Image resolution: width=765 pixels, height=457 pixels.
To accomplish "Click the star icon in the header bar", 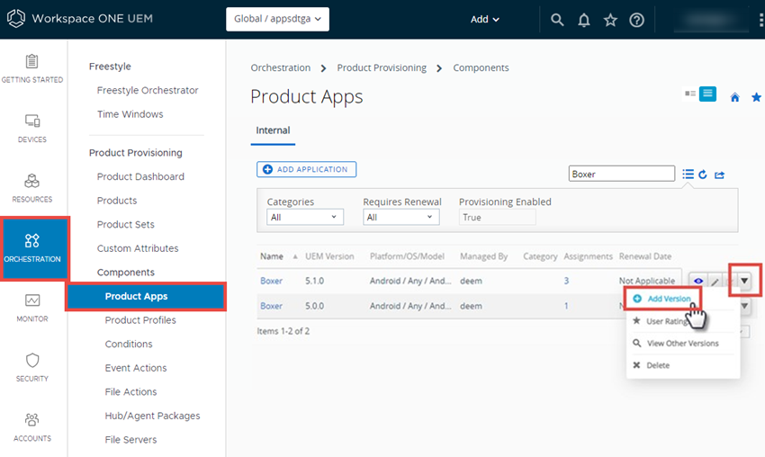I will tap(610, 20).
